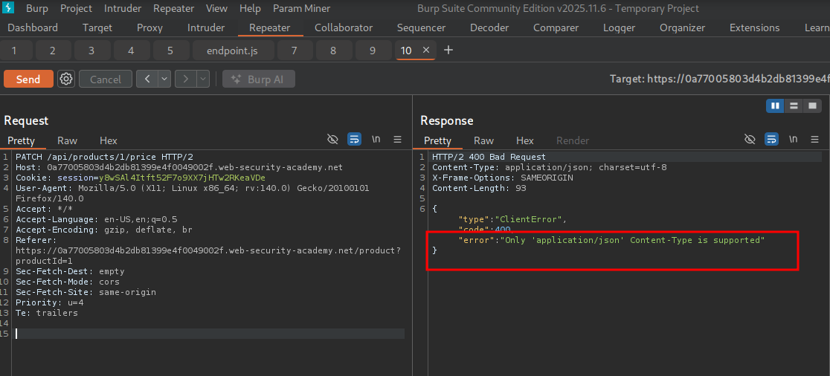
Task: Toggle \n display in Response pane
Action: click(x=793, y=140)
